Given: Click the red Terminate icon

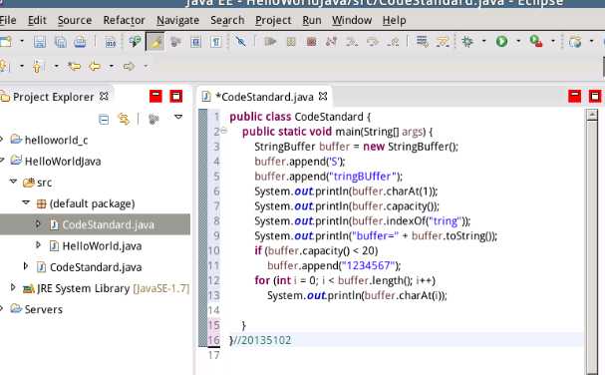Looking at the screenshot, I should tap(311, 41).
